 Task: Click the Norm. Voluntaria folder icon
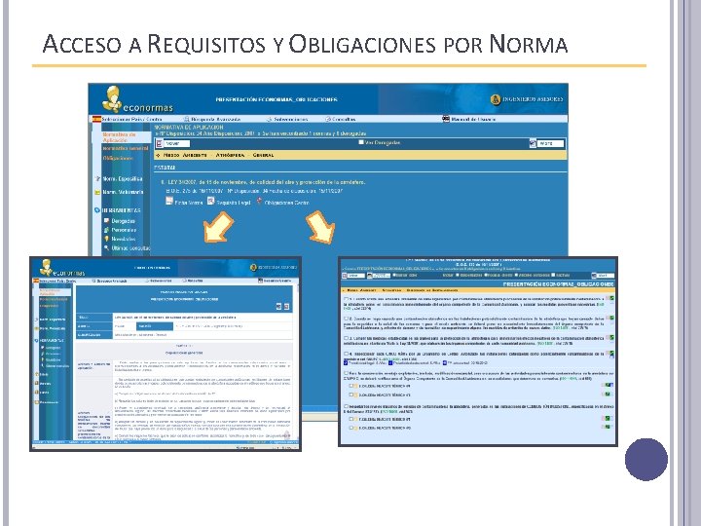[97, 192]
